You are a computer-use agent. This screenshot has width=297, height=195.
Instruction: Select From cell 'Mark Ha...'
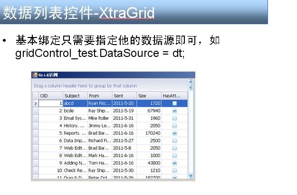pyautogui.click(x=100, y=156)
